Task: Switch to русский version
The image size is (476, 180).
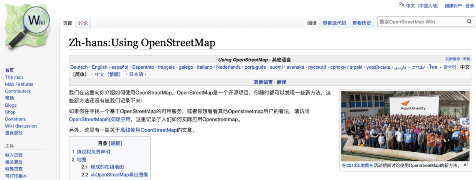Action: coord(317,67)
